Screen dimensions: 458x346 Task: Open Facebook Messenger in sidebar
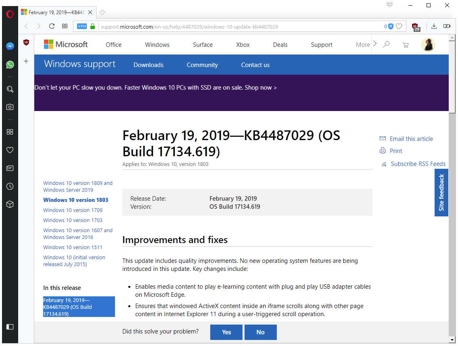[10, 46]
